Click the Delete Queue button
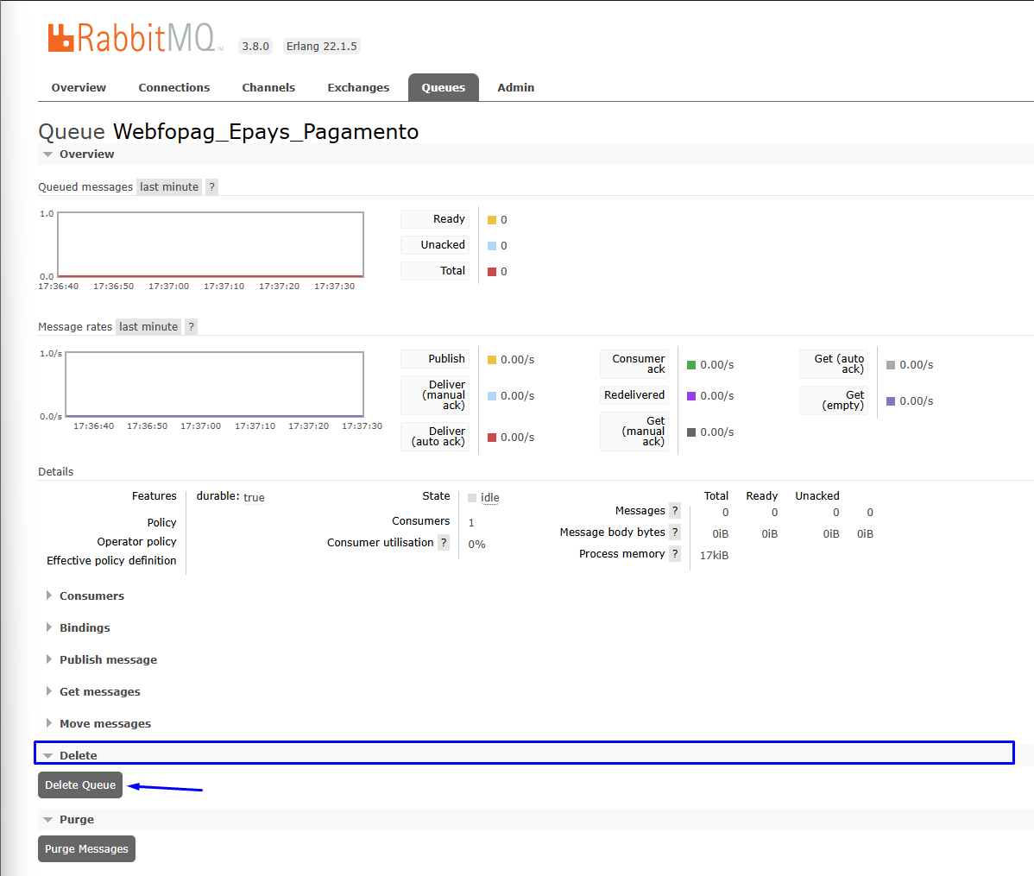 [80, 785]
